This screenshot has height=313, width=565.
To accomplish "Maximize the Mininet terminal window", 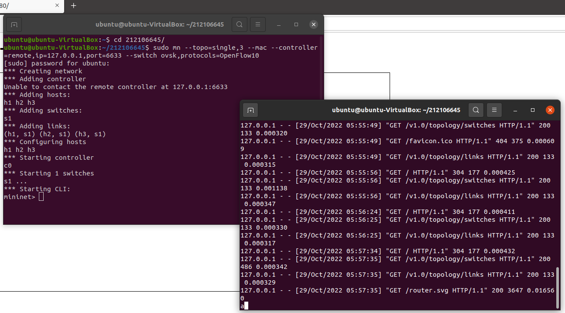I will point(296,24).
